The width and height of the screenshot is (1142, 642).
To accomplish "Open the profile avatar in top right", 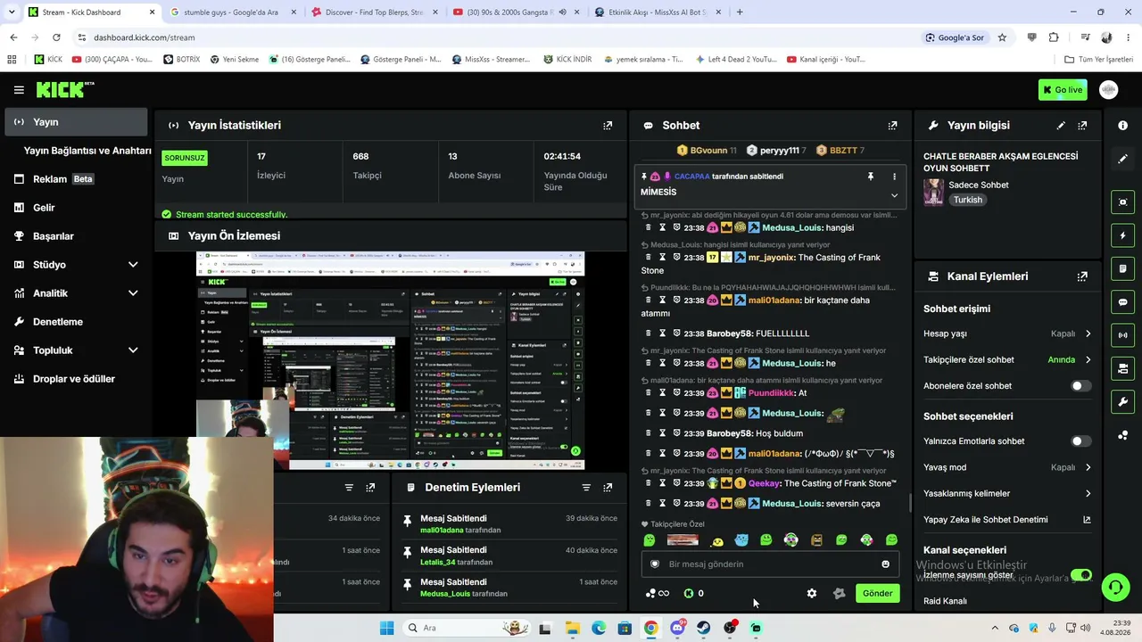I will pos(1109,90).
